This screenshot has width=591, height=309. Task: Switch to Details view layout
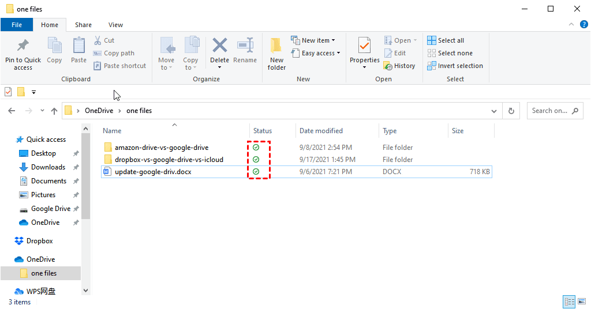pos(569,302)
